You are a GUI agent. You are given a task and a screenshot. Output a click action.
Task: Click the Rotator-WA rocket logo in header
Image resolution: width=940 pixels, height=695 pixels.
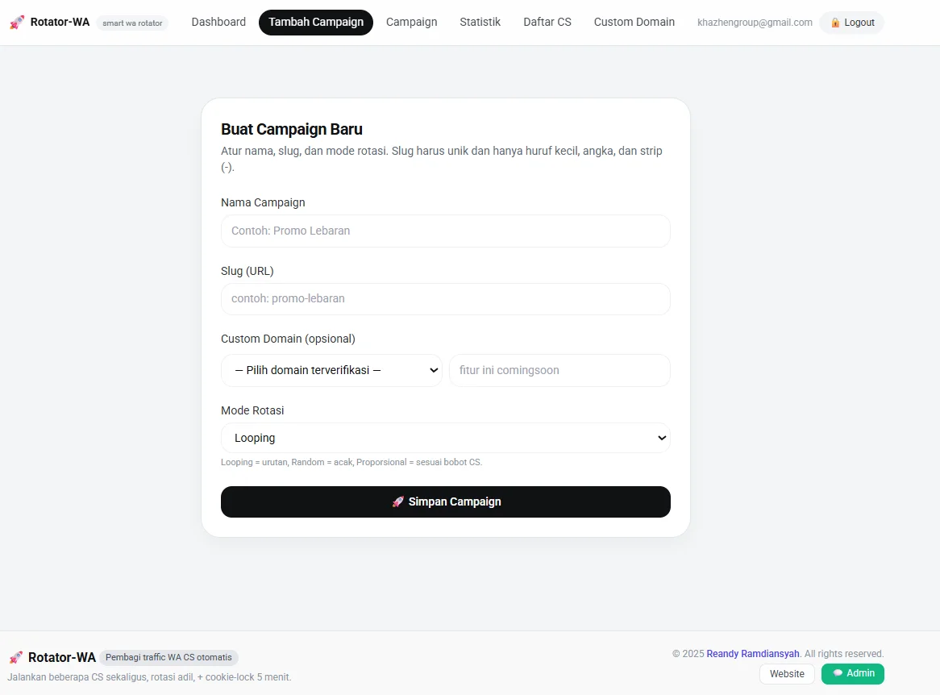pyautogui.click(x=17, y=22)
